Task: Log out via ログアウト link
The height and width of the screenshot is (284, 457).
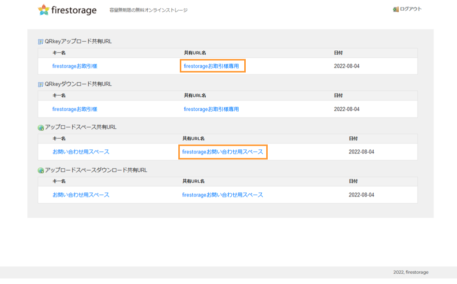Action: 411,9
